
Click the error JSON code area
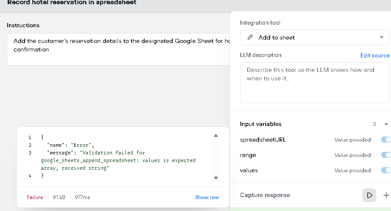click(118, 157)
